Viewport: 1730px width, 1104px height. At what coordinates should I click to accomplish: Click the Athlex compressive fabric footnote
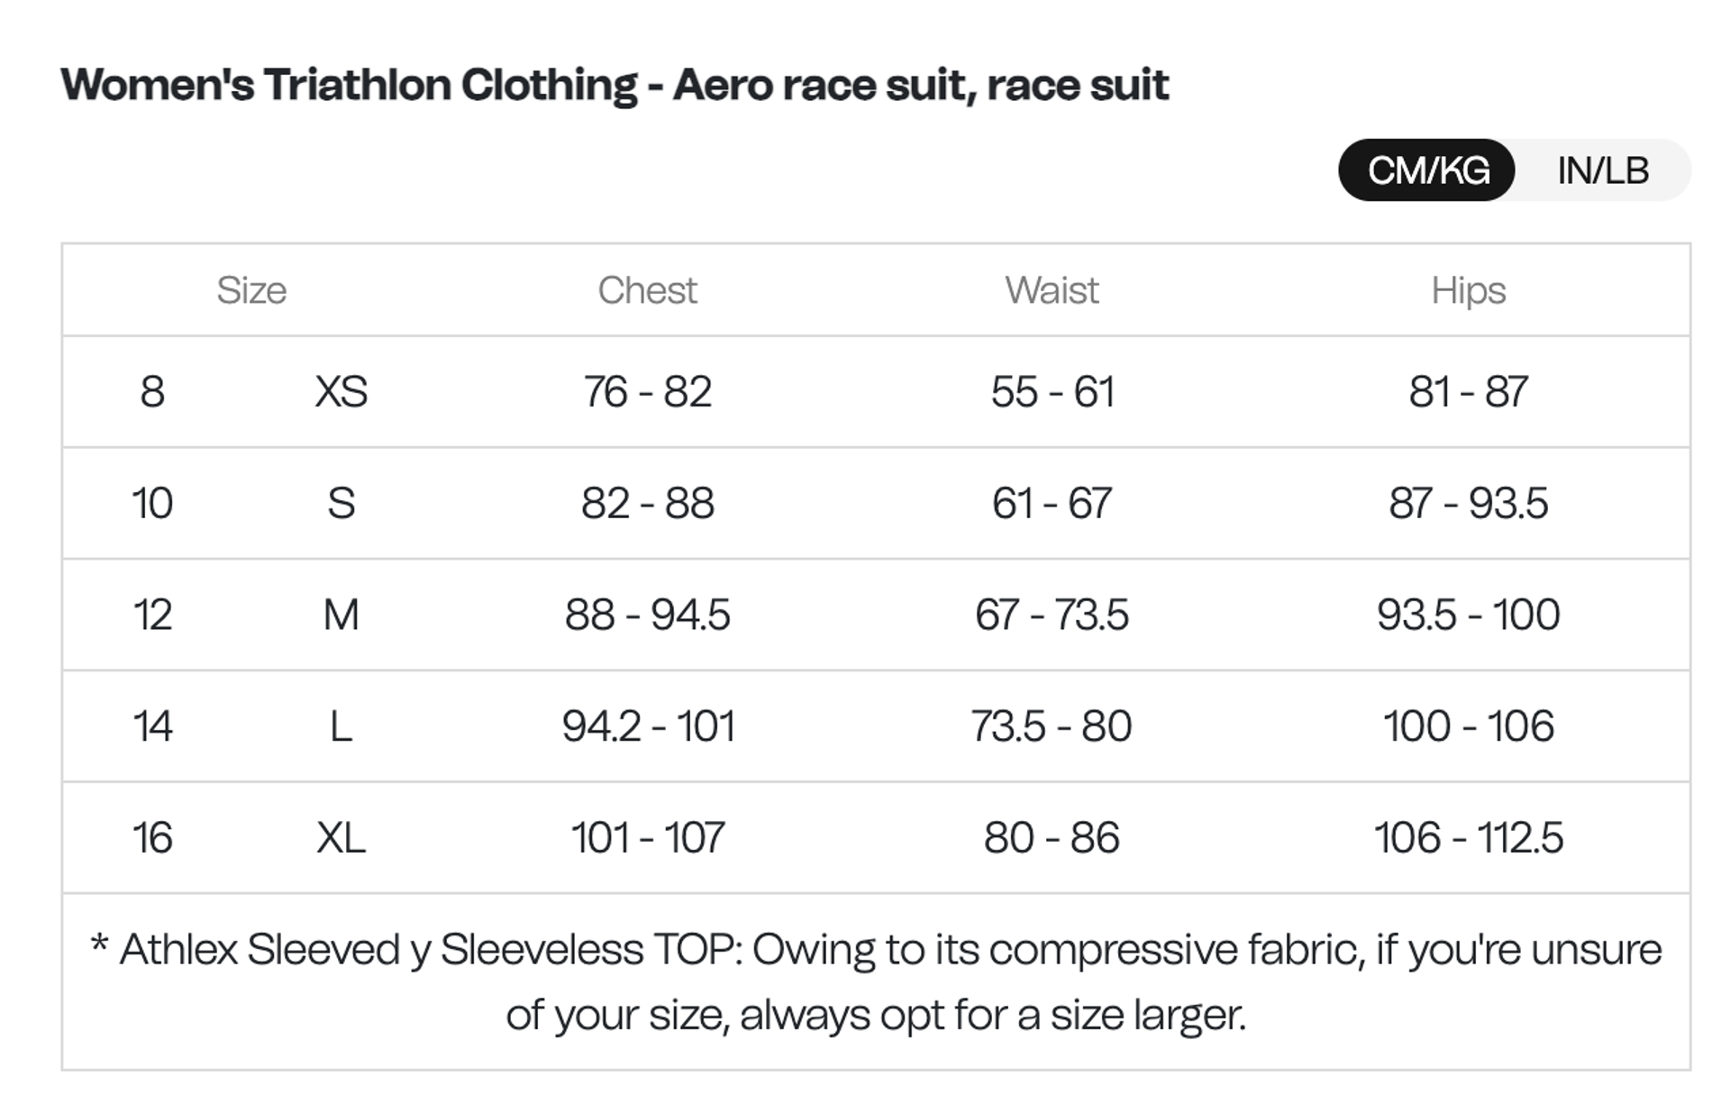[x=876, y=981]
